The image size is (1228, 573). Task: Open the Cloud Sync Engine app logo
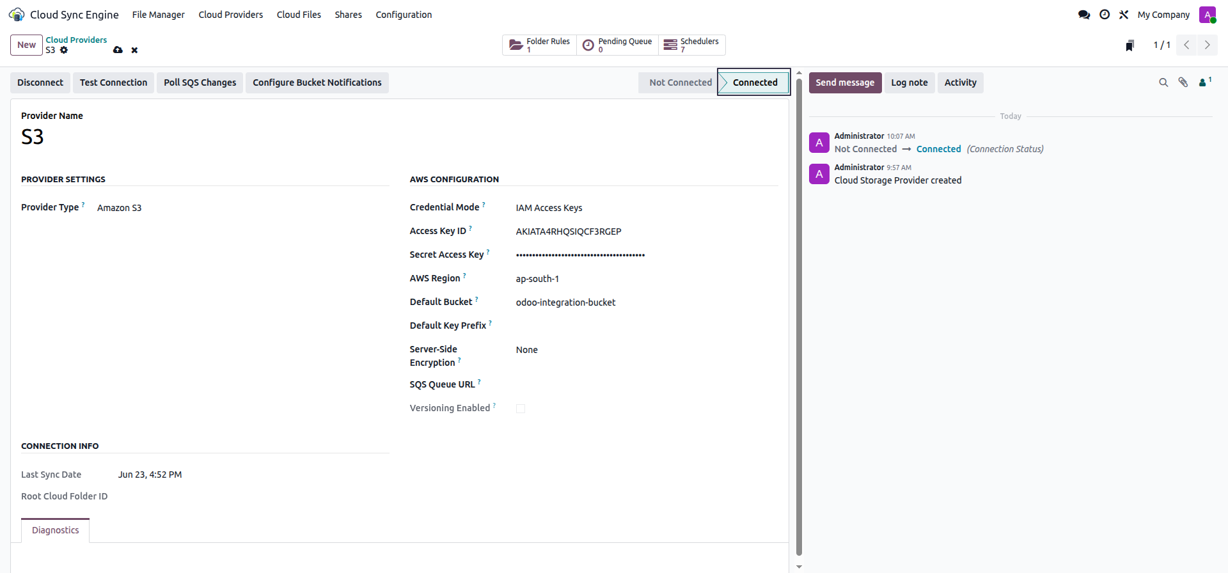17,14
